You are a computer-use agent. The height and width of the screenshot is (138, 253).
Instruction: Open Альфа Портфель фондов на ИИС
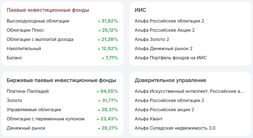[x=171, y=58]
